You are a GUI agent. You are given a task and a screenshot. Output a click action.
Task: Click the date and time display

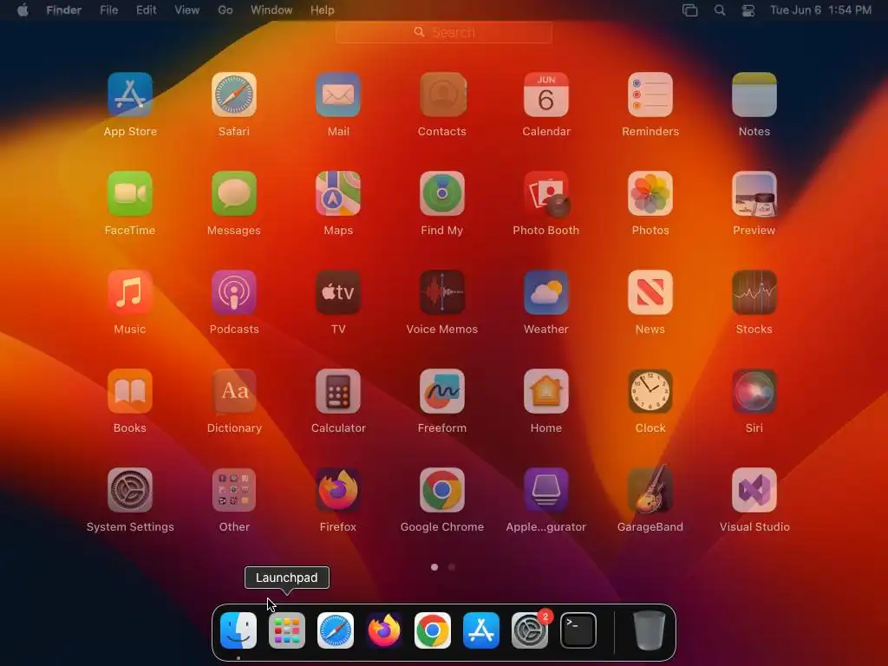coord(820,10)
